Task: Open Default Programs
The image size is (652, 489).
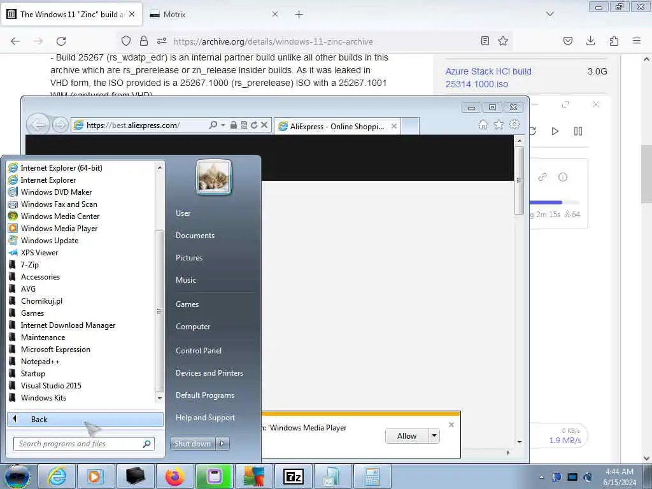Action: click(205, 395)
